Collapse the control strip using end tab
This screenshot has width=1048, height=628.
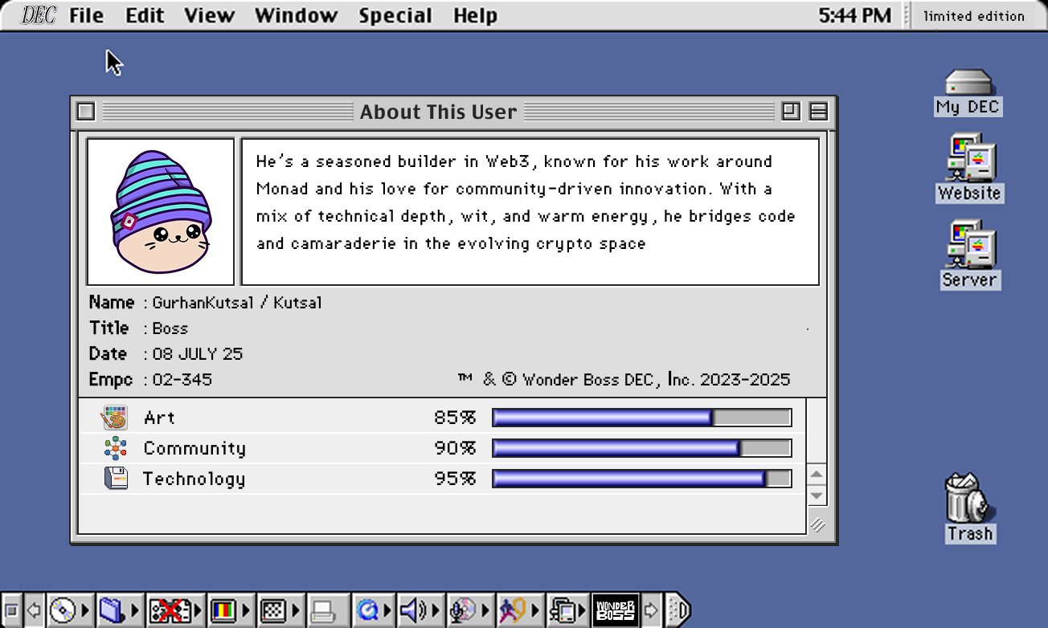click(x=678, y=611)
